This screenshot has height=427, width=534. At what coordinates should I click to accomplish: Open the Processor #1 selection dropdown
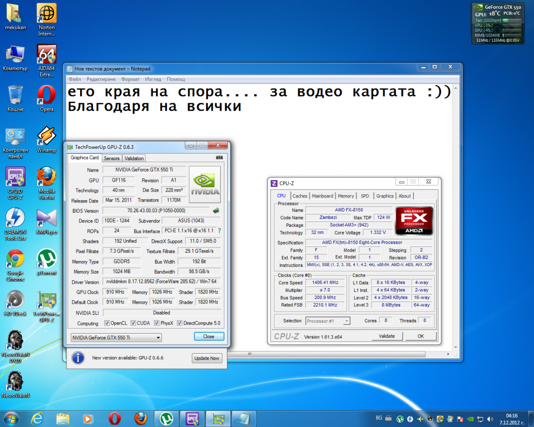coord(328,321)
